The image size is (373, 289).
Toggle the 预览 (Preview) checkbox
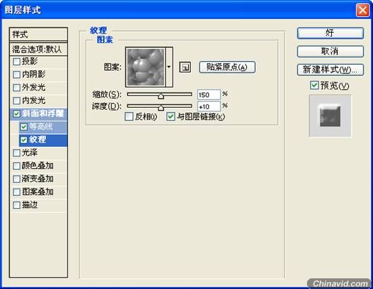(x=314, y=85)
